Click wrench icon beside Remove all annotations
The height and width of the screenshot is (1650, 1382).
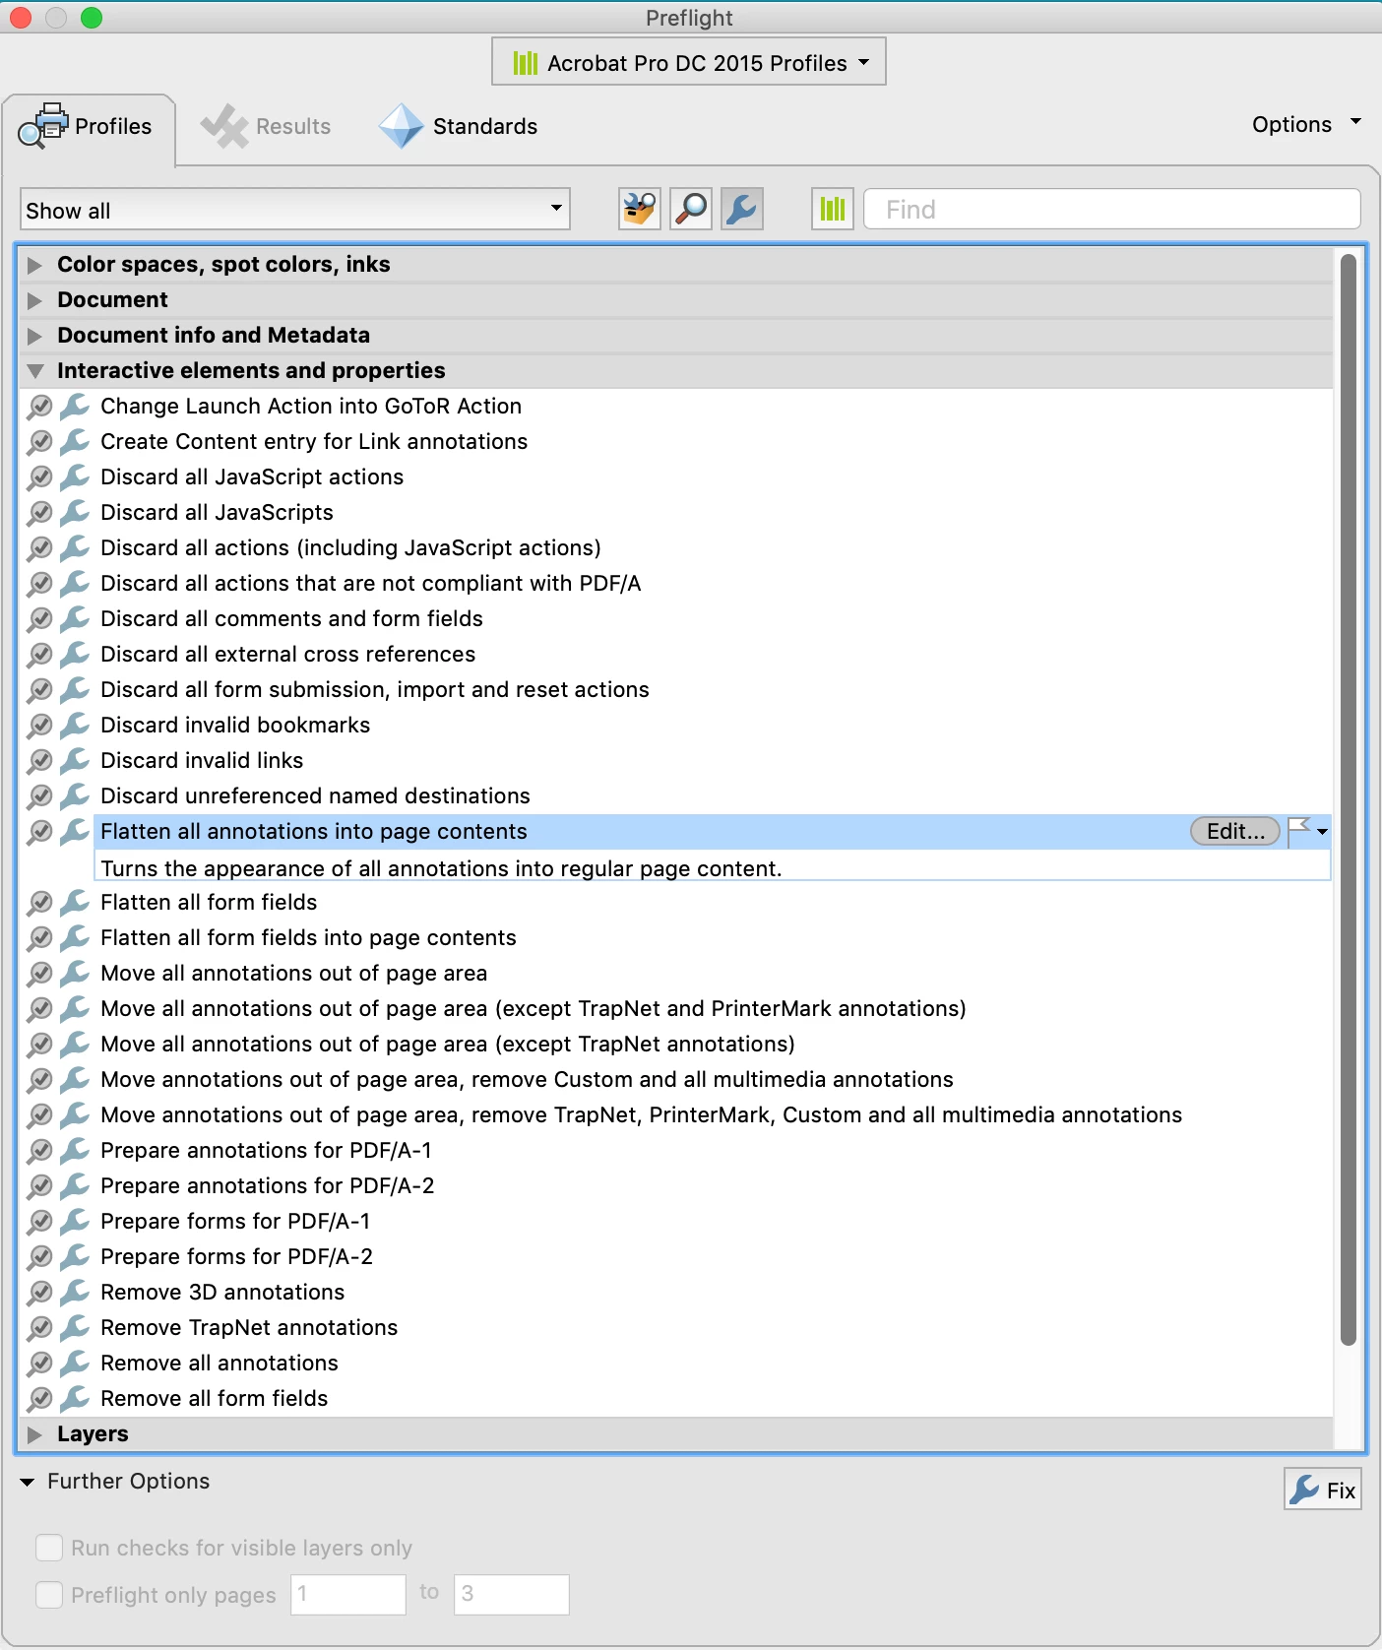point(75,1363)
